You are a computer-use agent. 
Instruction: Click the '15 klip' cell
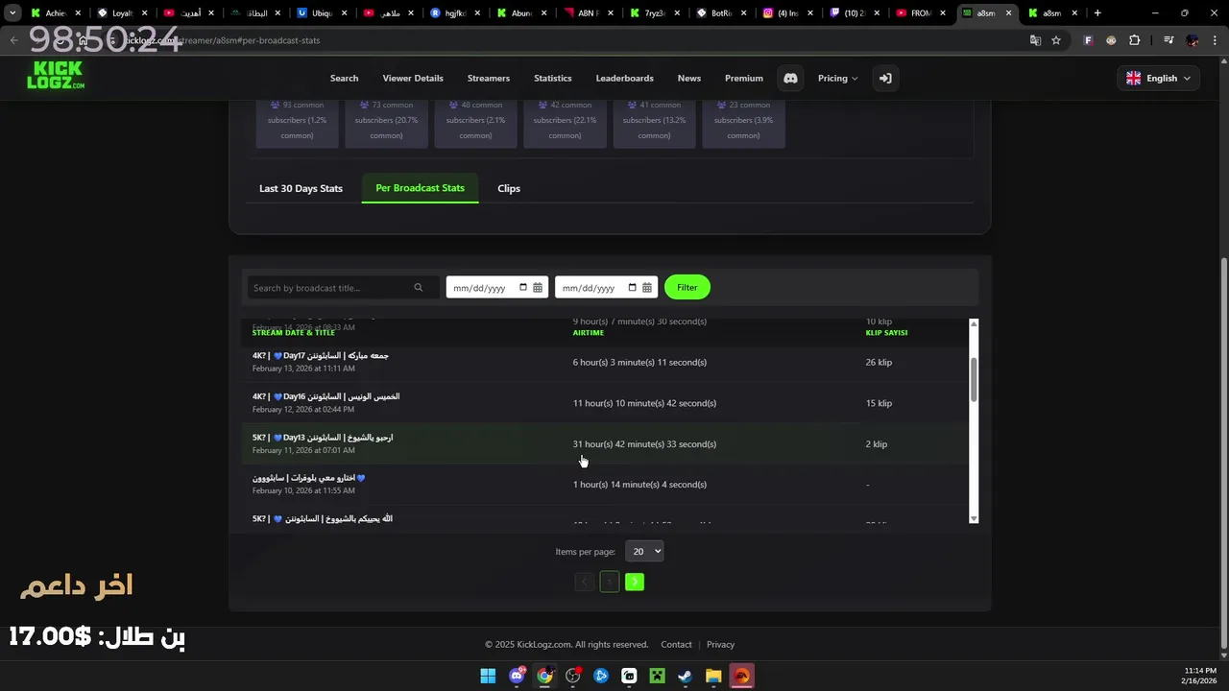point(879,403)
